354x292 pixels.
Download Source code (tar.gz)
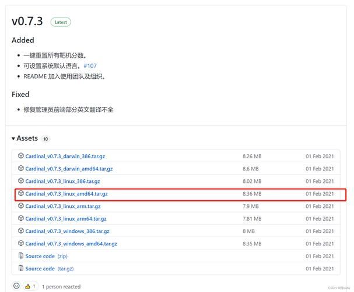click(x=50, y=269)
